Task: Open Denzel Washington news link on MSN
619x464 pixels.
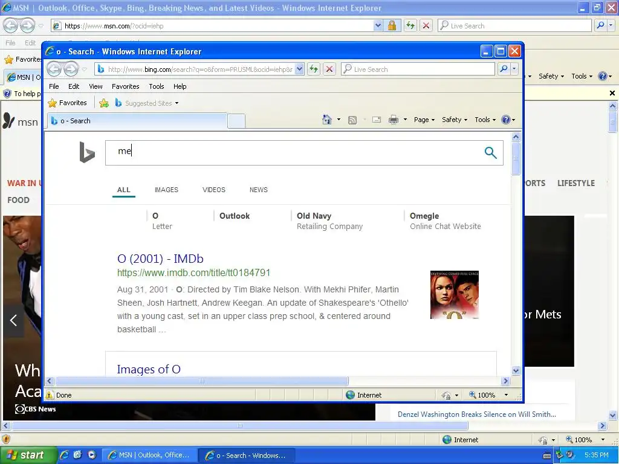Action: coord(476,414)
